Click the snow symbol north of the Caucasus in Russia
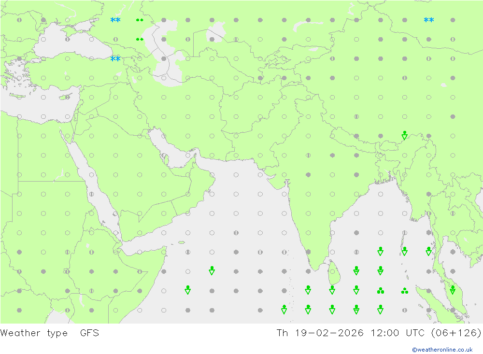 pos(115,20)
